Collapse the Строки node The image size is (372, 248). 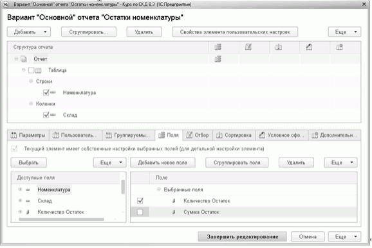tap(31, 81)
